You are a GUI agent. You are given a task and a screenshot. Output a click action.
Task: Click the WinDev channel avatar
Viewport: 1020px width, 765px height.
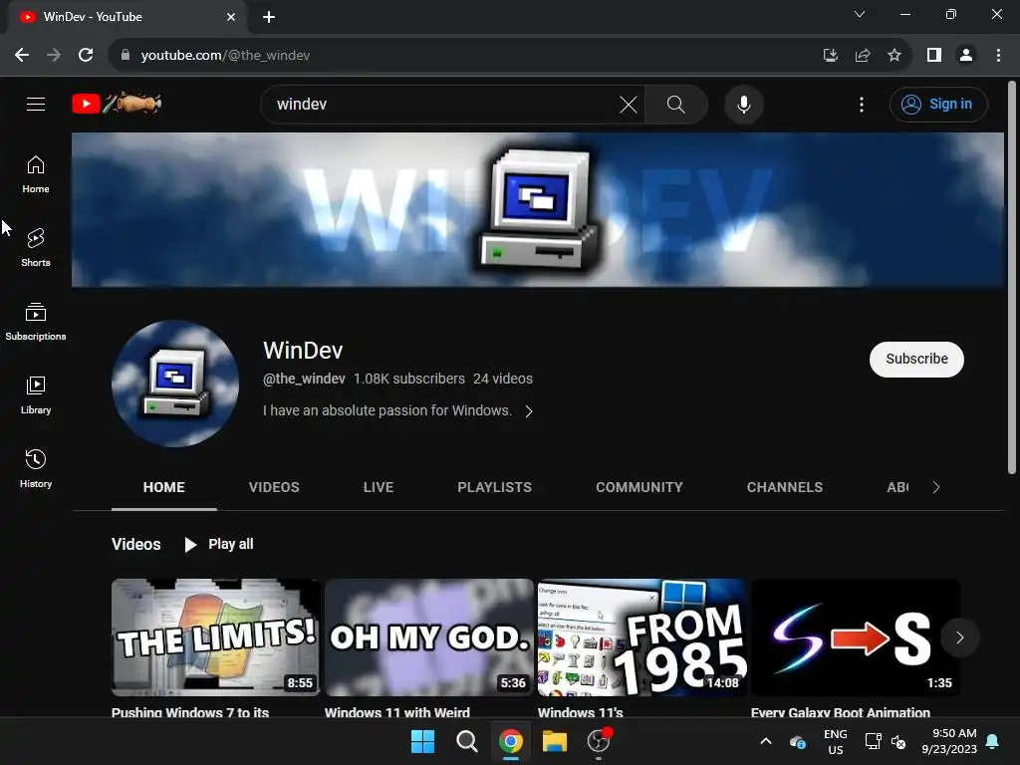pyautogui.click(x=175, y=383)
